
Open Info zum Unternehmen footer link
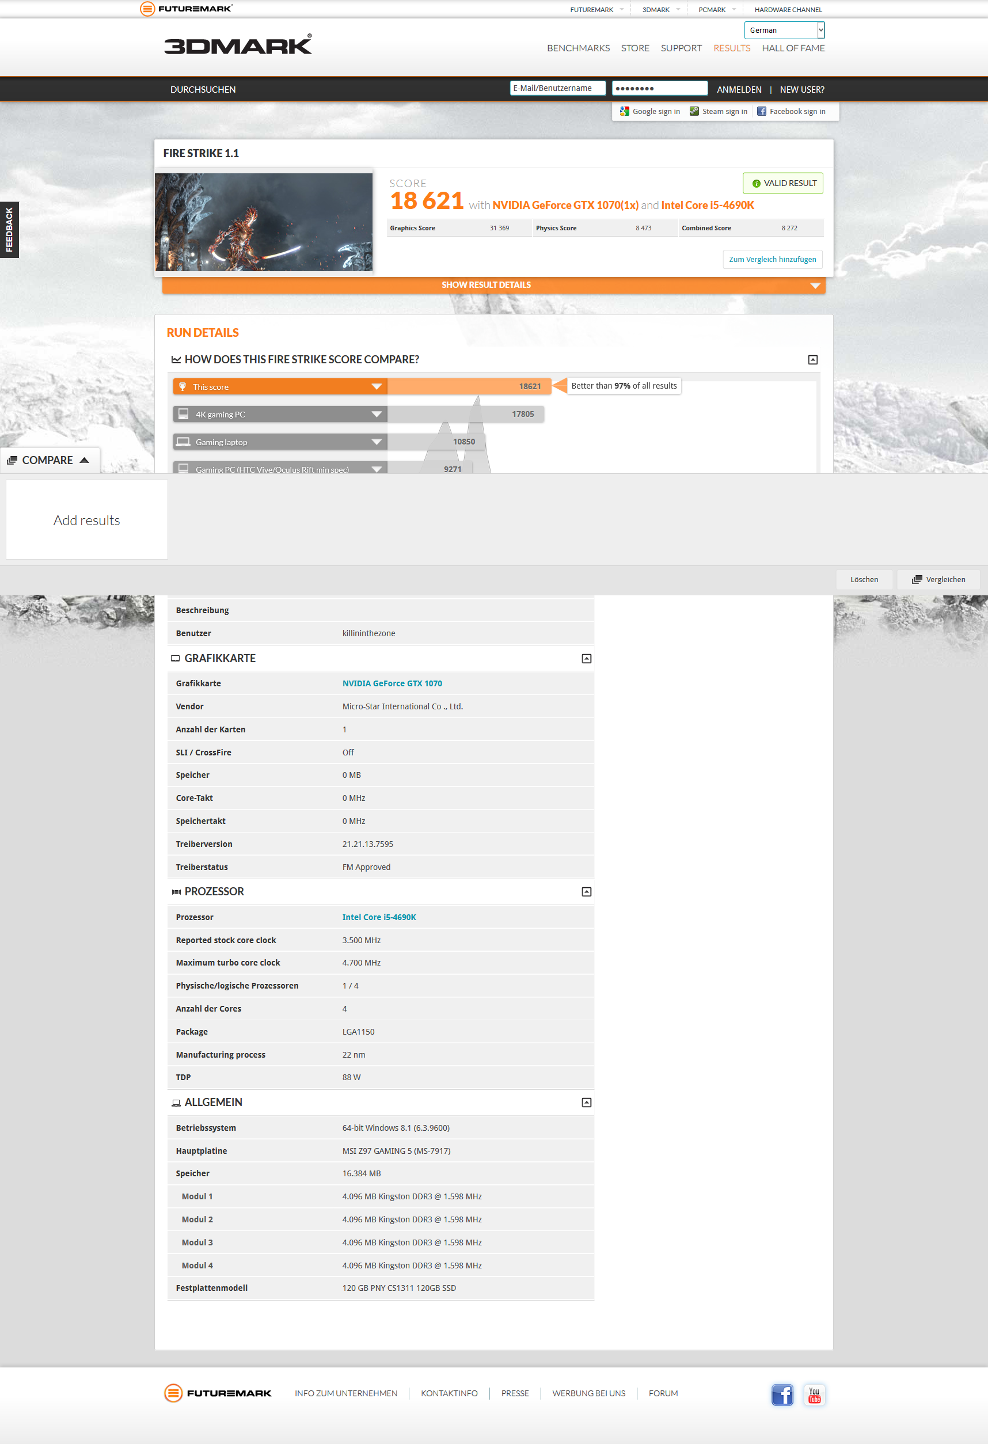coord(345,1393)
